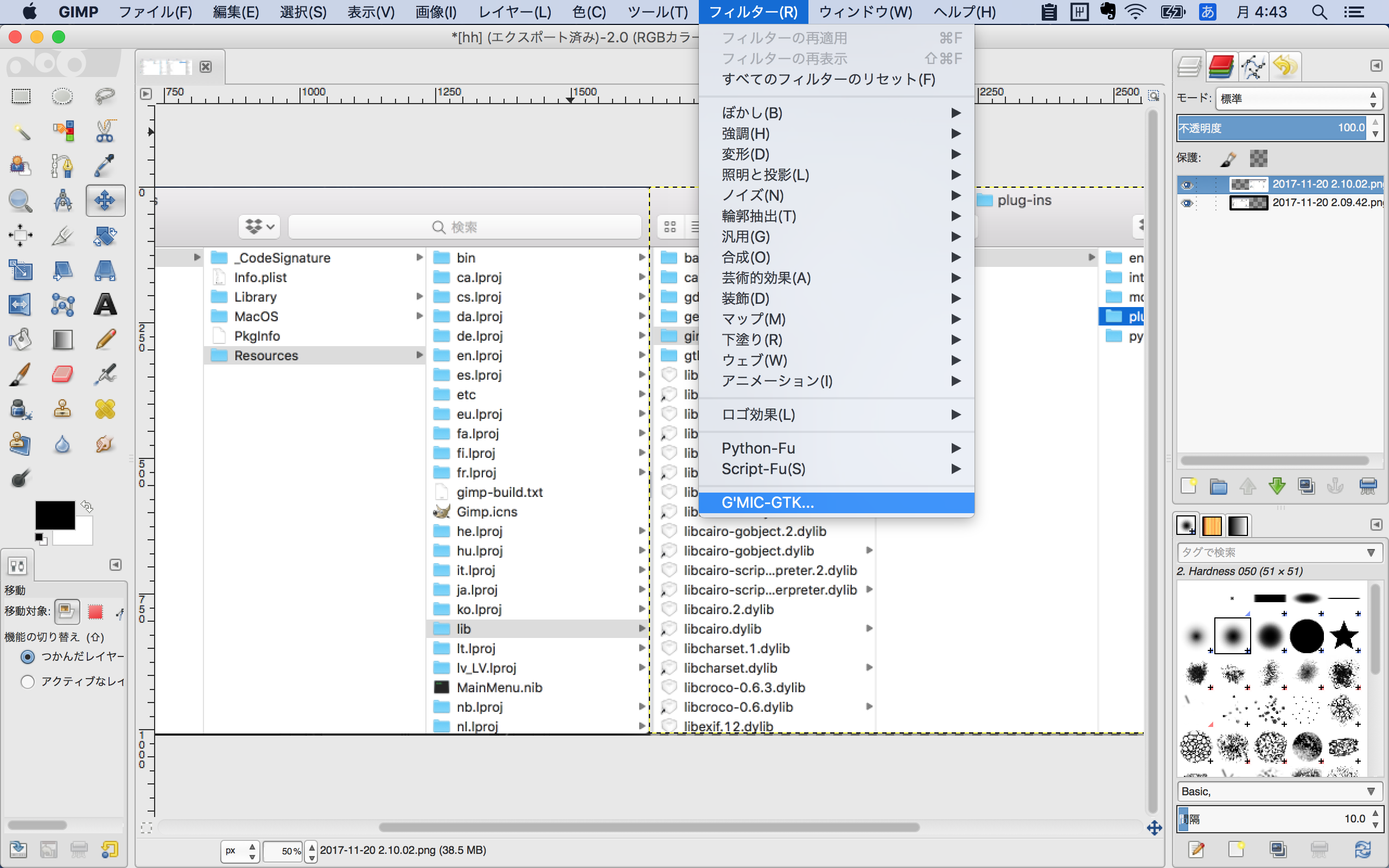Click the horizontal canvas scrollbar
The width and height of the screenshot is (1389, 868).
[x=648, y=827]
